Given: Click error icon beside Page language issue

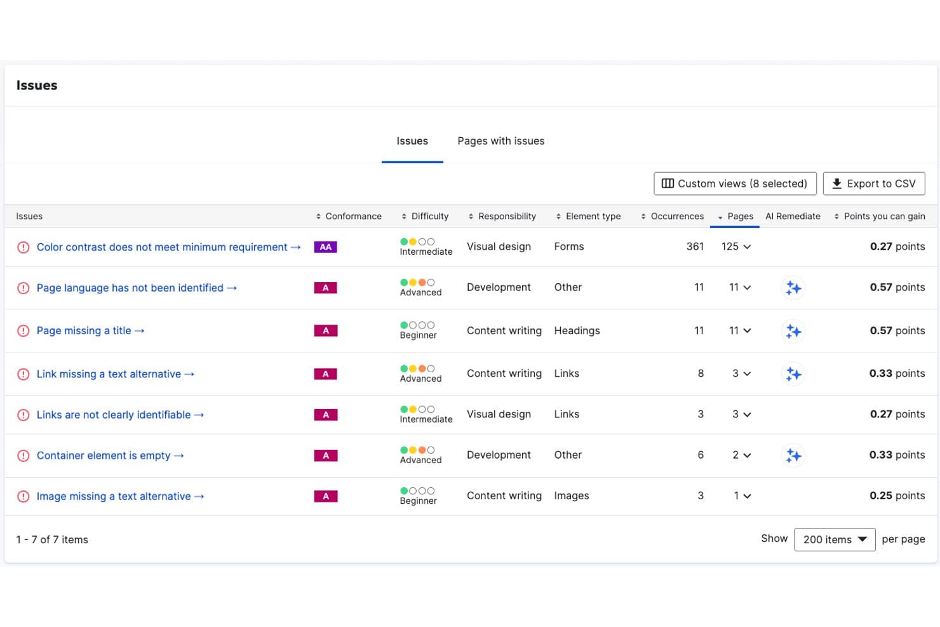Looking at the screenshot, I should point(23,288).
